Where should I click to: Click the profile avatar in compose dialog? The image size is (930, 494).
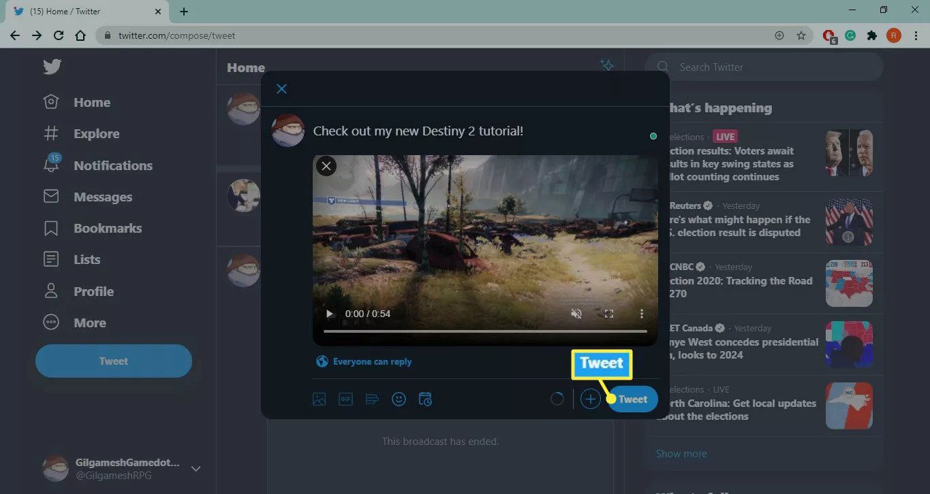click(x=288, y=130)
